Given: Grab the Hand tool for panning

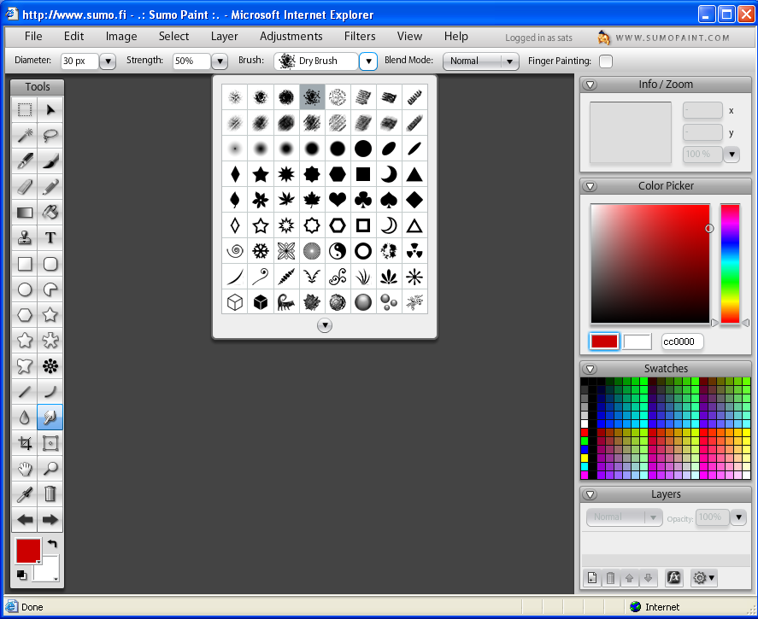Looking at the screenshot, I should pos(25,469).
